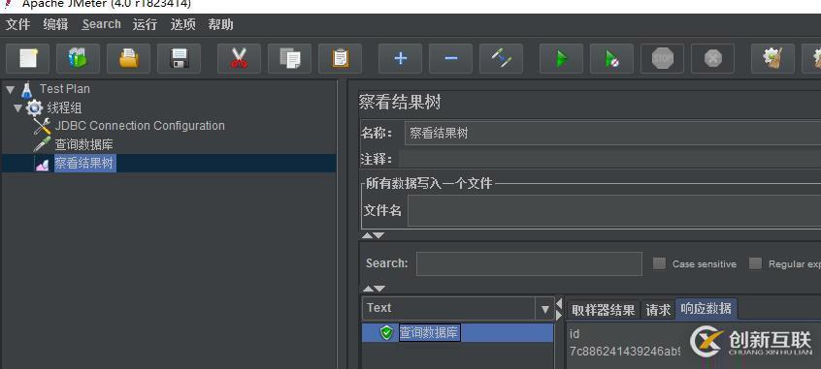Open the 运行 menu
This screenshot has width=821, height=369.
(145, 24)
